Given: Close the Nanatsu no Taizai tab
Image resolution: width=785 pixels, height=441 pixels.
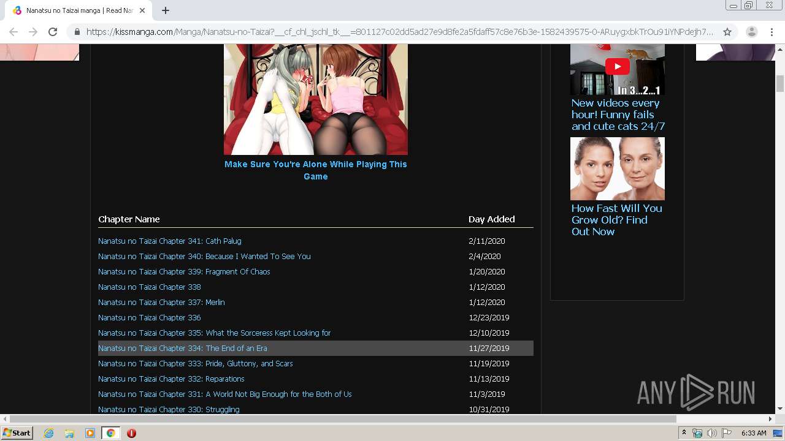Looking at the screenshot, I should (142, 10).
